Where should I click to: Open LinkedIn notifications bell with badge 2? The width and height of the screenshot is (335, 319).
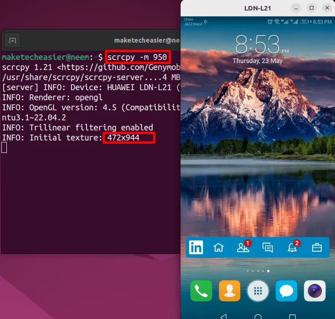[x=294, y=246]
